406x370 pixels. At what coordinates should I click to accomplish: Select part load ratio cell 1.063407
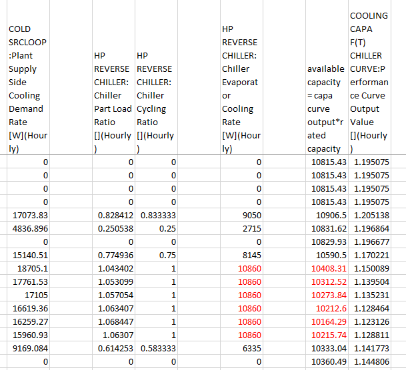pos(113,308)
